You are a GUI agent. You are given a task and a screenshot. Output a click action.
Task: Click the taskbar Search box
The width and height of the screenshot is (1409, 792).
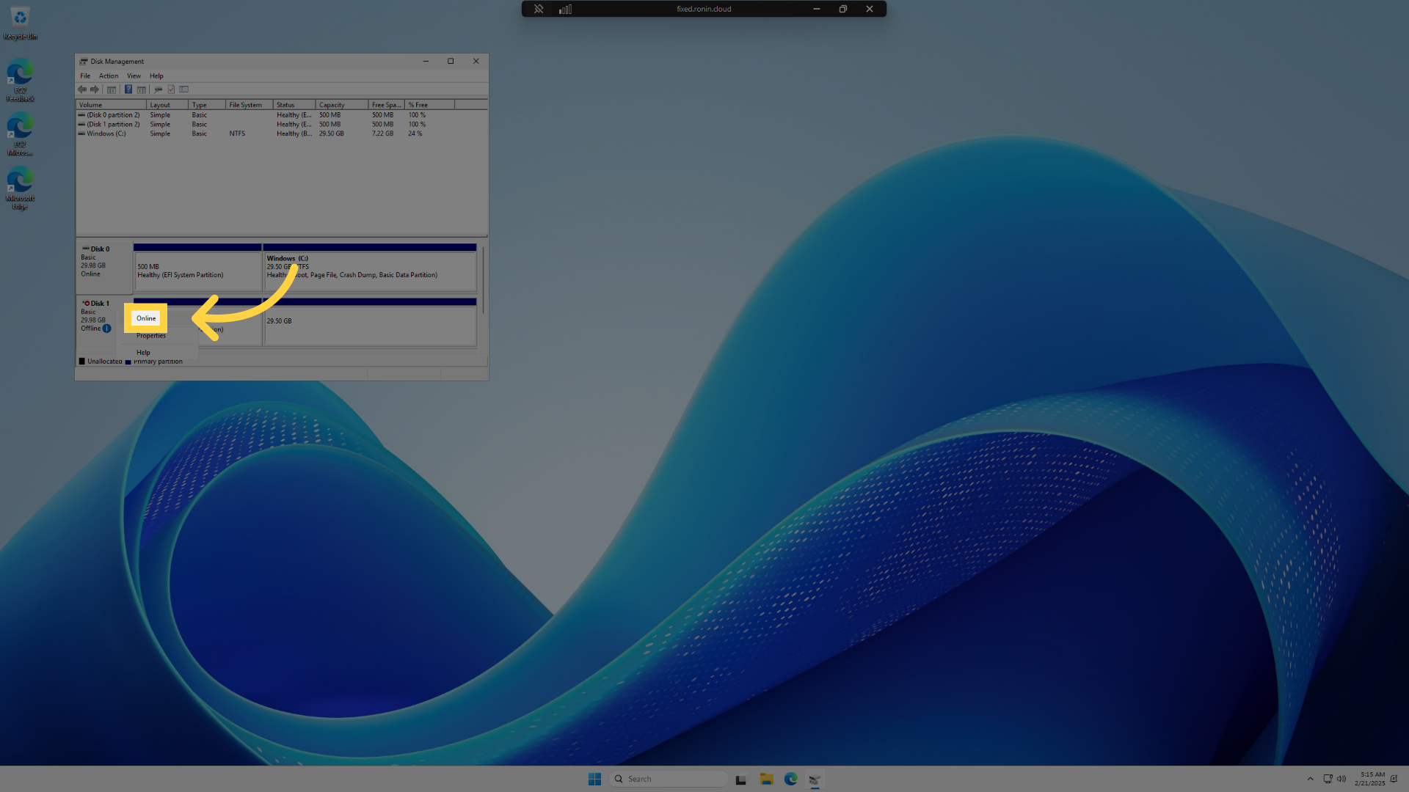point(669,779)
